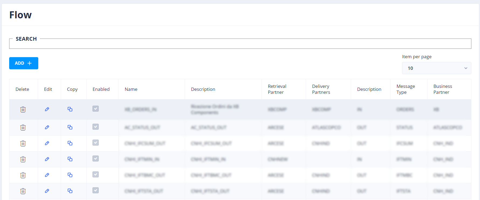Click the copy icon in the third row
The height and width of the screenshot is (200, 480).
70,143
